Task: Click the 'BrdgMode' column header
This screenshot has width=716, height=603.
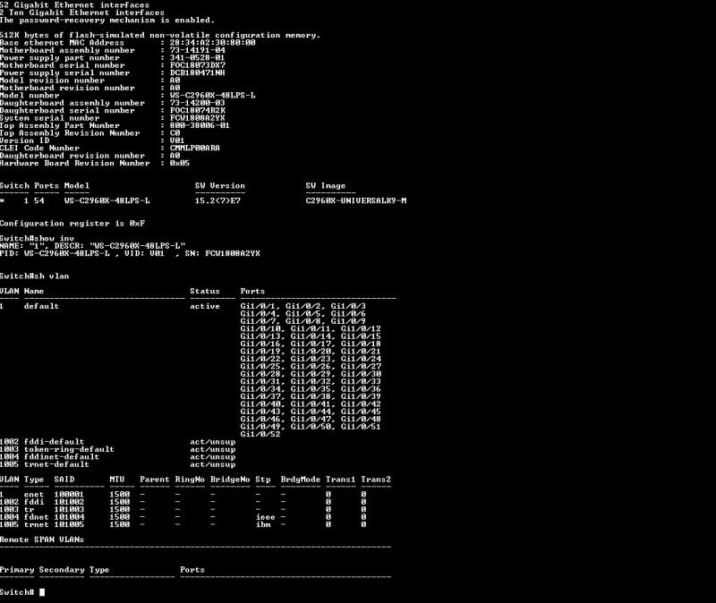Action: (301, 480)
